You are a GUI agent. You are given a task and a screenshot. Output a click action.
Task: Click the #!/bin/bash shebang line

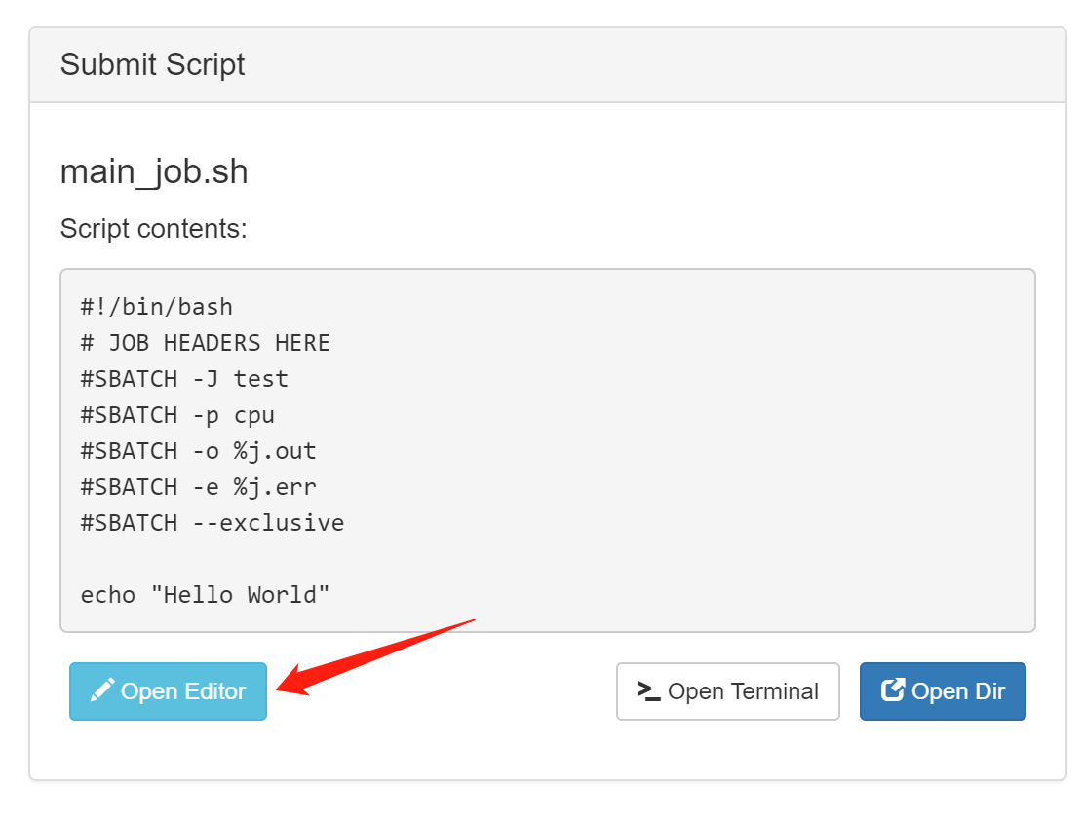(157, 307)
